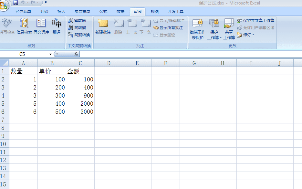The width and height of the screenshot is (302, 189).
Task: Select cell B4 with value 300
Action: [x=52, y=95]
